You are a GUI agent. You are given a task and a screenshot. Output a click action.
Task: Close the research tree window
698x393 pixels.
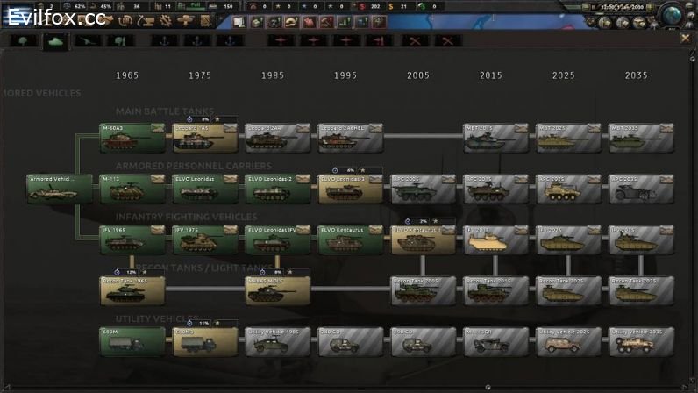pyautogui.click(x=685, y=38)
